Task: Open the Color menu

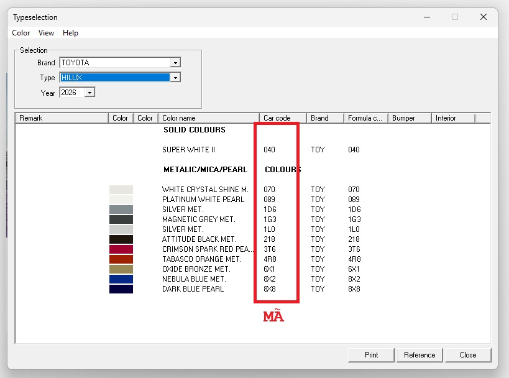Action: pyautogui.click(x=21, y=33)
